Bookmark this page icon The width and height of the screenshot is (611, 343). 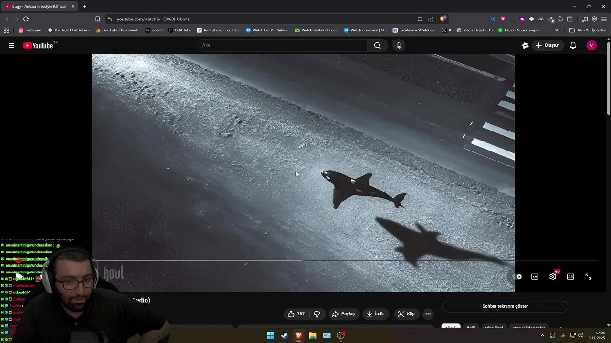97,19
